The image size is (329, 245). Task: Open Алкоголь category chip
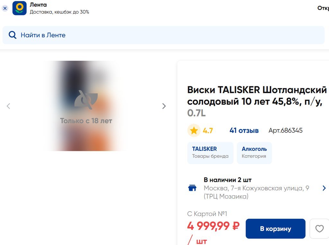pyautogui.click(x=254, y=153)
